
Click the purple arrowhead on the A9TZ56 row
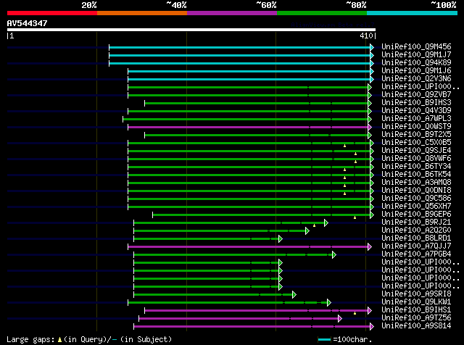[340, 319]
